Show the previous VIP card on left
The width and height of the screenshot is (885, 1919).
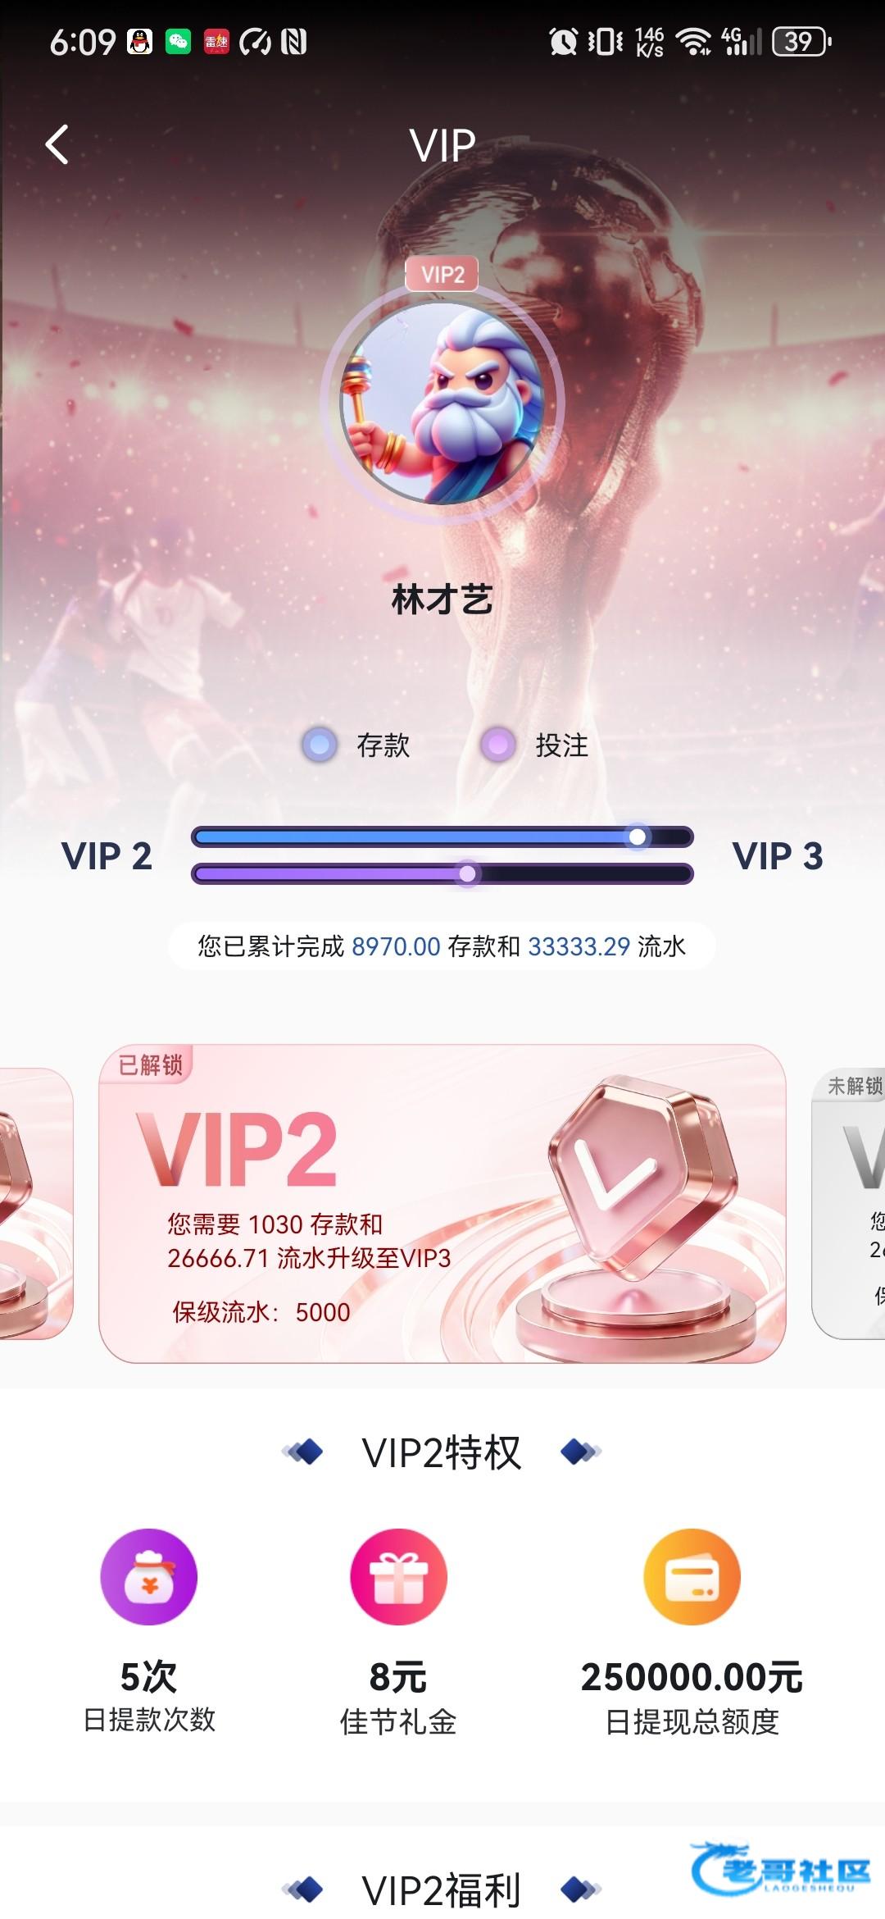click(x=36, y=1203)
